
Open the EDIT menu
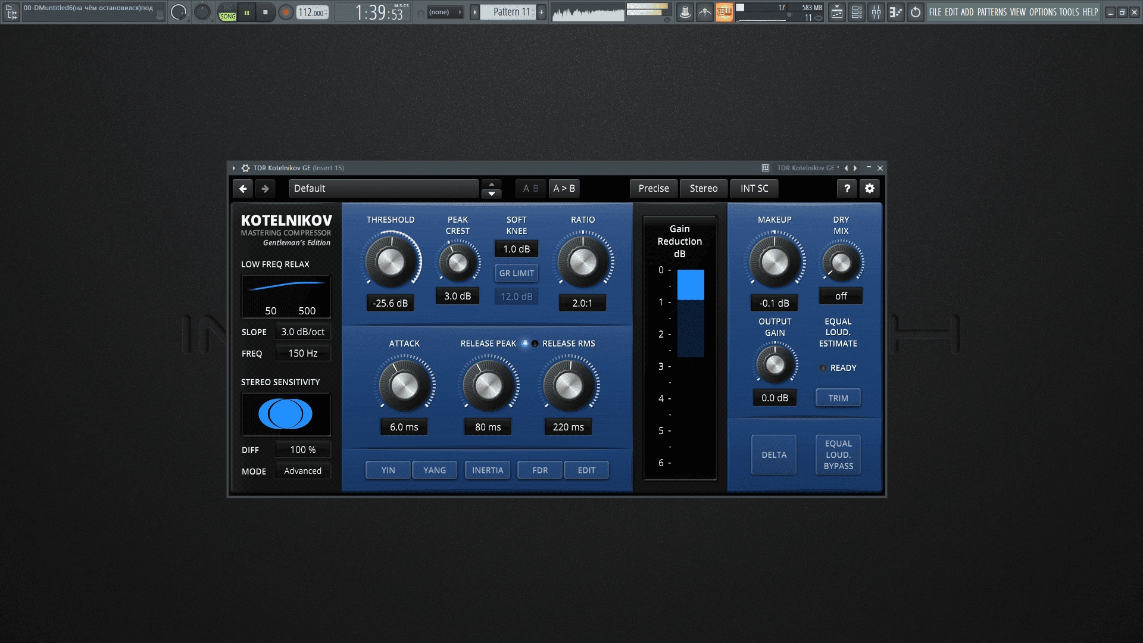[951, 12]
